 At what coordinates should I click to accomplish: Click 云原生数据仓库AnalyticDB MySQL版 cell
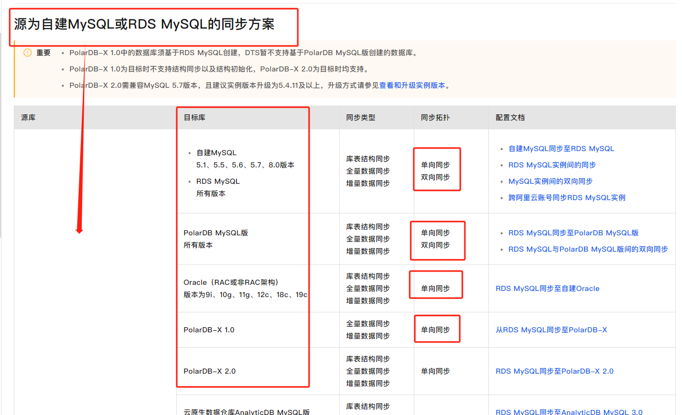click(x=247, y=412)
